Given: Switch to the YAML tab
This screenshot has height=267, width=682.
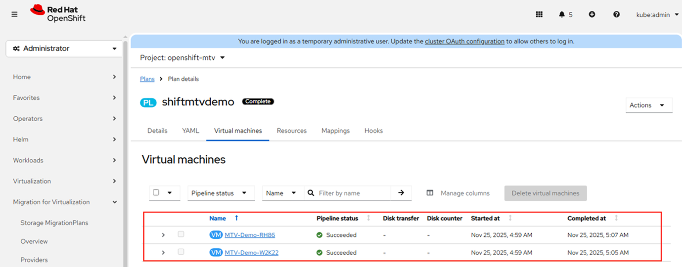Looking at the screenshot, I should pyautogui.click(x=190, y=131).
